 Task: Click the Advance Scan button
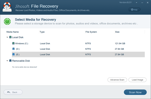click(117, 80)
